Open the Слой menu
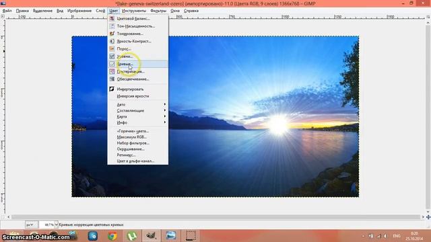This screenshot has height=242, width=431. 100,11
